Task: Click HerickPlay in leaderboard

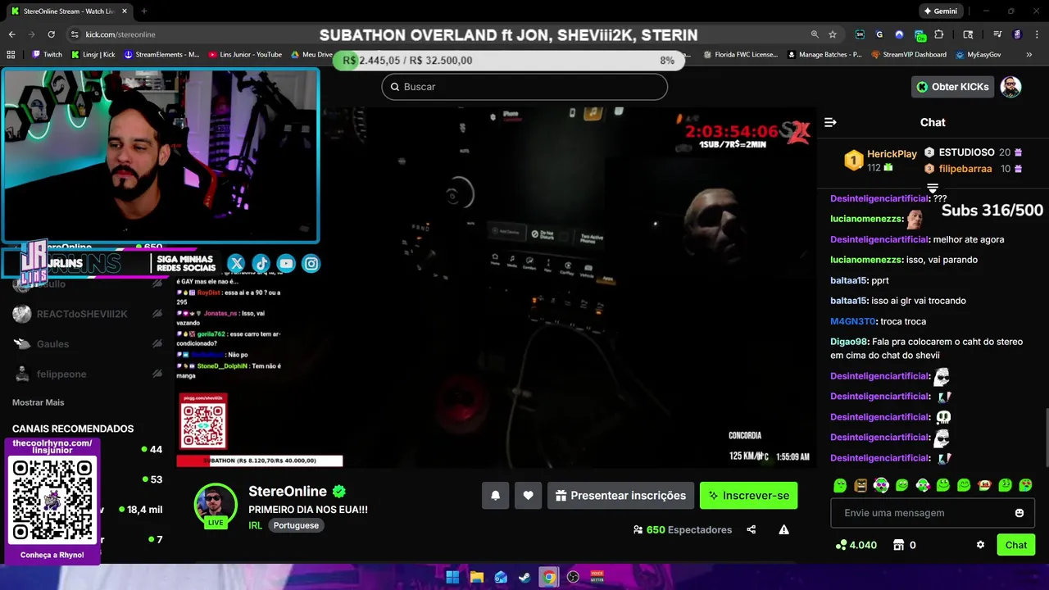Action: pyautogui.click(x=892, y=154)
